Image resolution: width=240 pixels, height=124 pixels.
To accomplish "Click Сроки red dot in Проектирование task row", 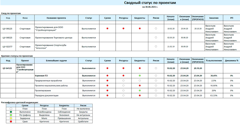I will (108, 90).
